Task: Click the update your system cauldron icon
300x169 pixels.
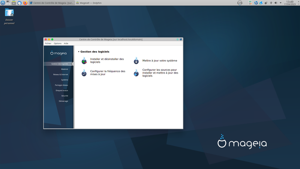Action: [136, 60]
